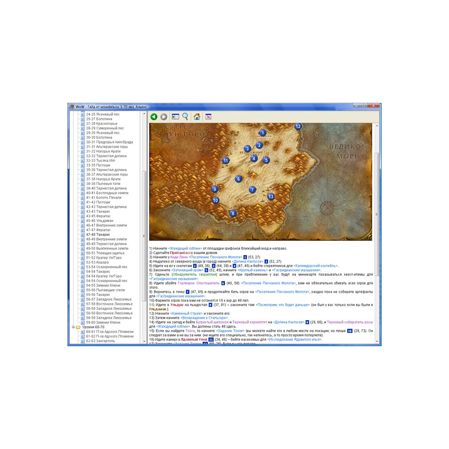
Task: Select map marker 13 on the map
Action: 271,197
